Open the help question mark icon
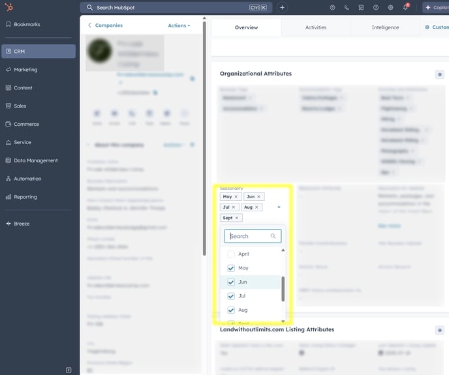This screenshot has width=449, height=375. point(376,8)
